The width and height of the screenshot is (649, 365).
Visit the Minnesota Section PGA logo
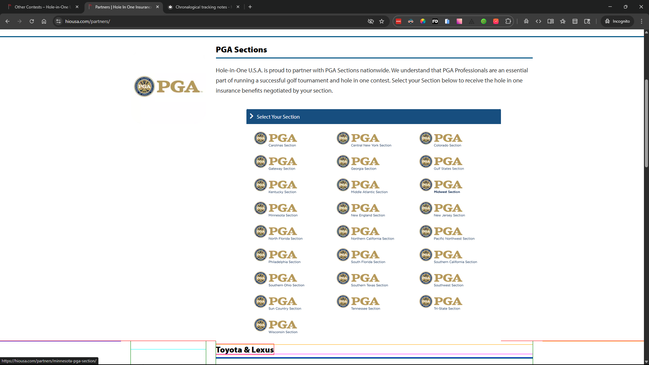pyautogui.click(x=276, y=209)
